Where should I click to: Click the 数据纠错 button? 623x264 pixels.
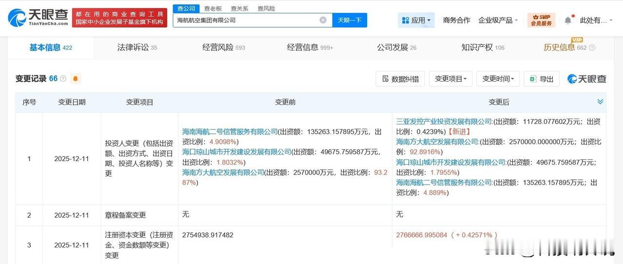click(x=400, y=79)
